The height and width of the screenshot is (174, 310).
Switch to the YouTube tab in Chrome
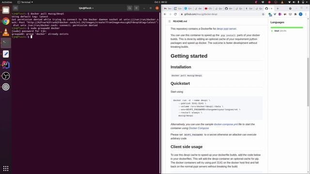(x=208, y=9)
